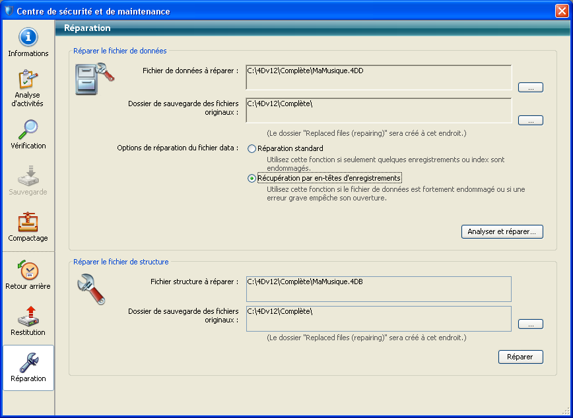This screenshot has width=573, height=418.
Task: Open the Vérification magnifier icon
Action: (28, 130)
